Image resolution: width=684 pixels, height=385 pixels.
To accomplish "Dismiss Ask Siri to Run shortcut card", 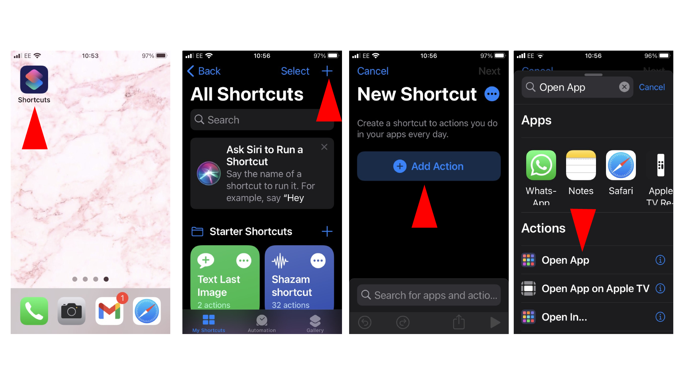I will [326, 147].
